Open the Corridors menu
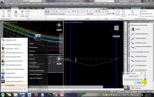Viewport: 154px width, 97px height. [91, 4]
